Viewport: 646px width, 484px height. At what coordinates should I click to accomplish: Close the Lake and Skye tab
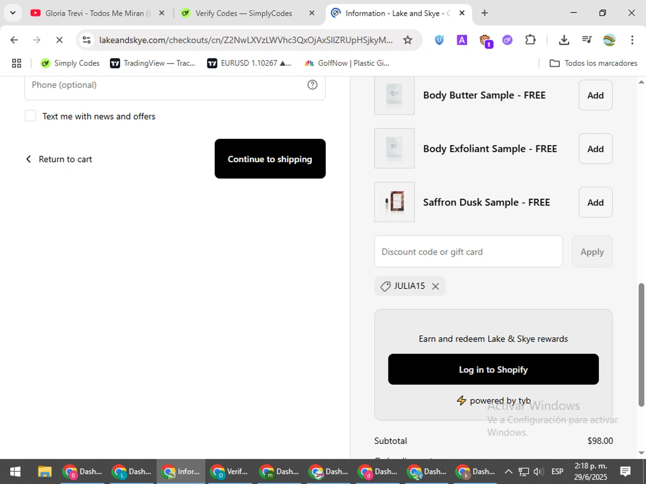[x=462, y=13]
